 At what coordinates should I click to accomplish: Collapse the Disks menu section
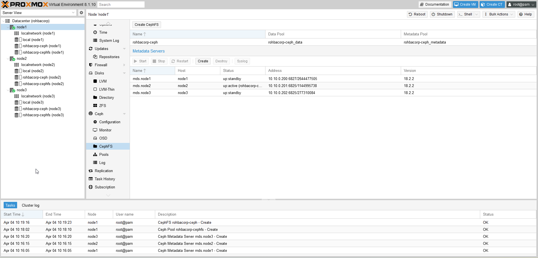click(124, 73)
